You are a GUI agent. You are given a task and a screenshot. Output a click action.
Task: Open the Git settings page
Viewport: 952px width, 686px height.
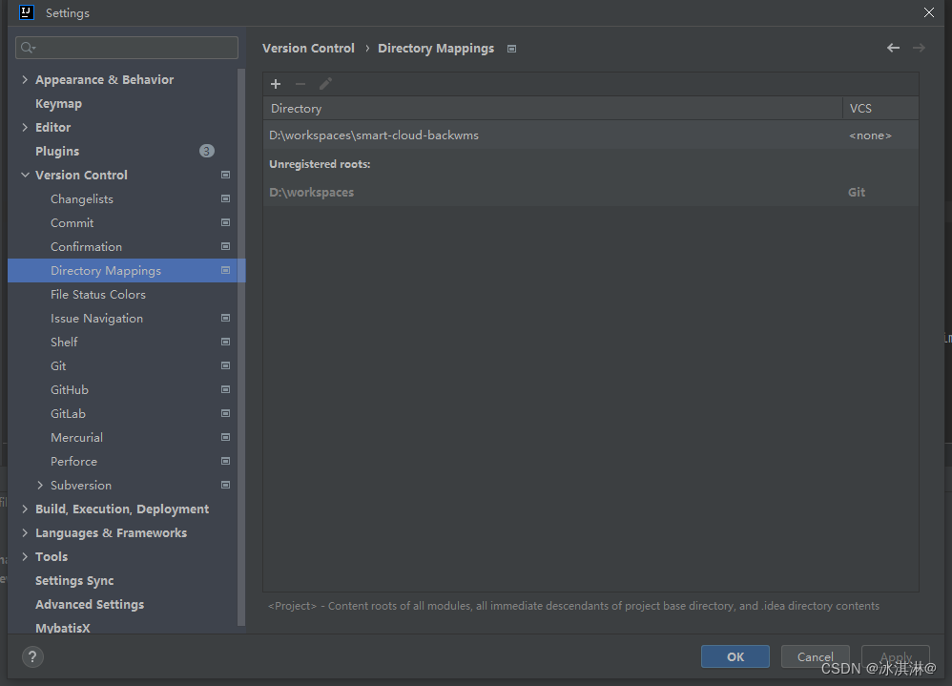58,366
